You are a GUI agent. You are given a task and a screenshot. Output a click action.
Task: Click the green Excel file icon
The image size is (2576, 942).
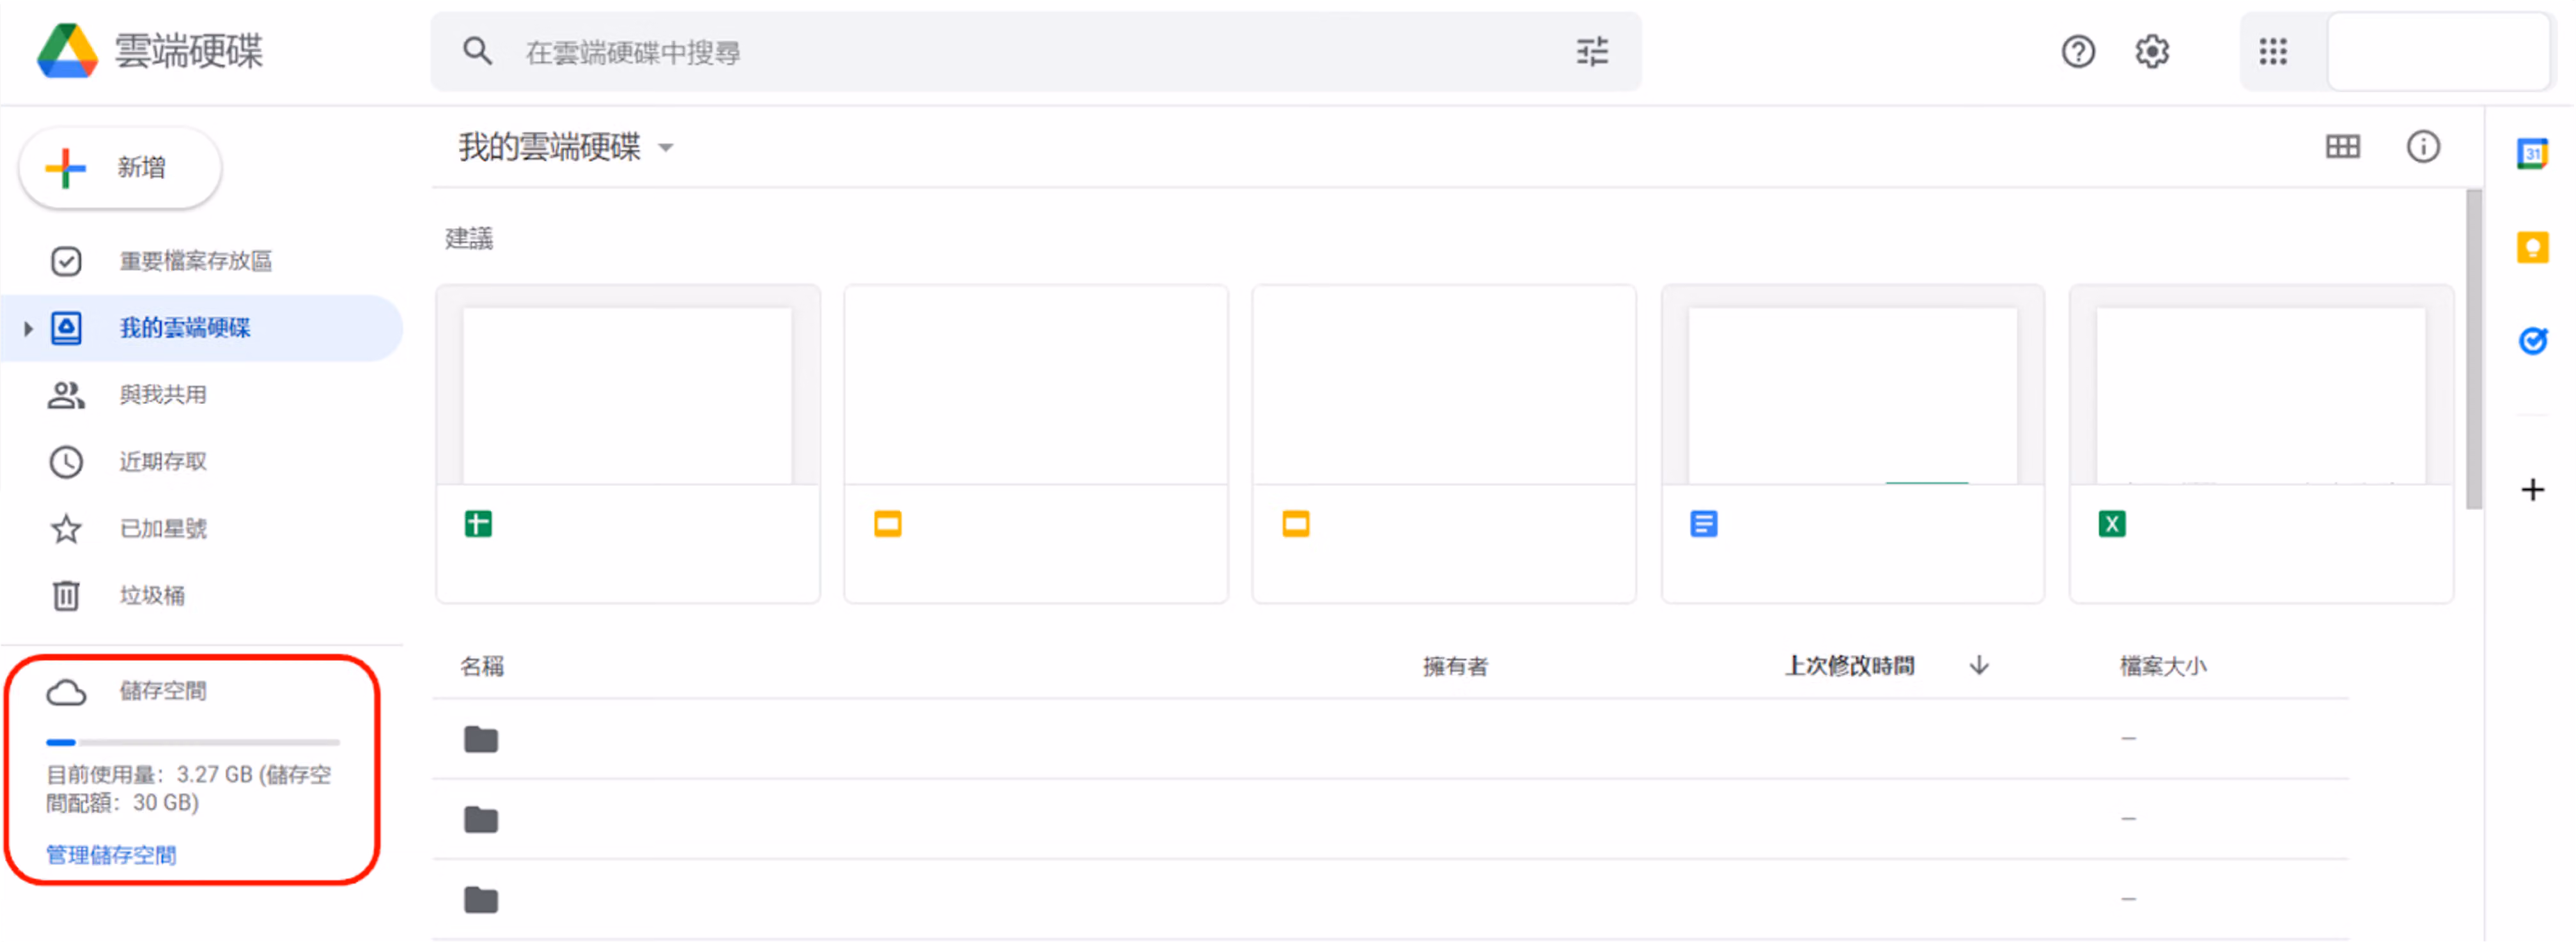[x=2112, y=524]
